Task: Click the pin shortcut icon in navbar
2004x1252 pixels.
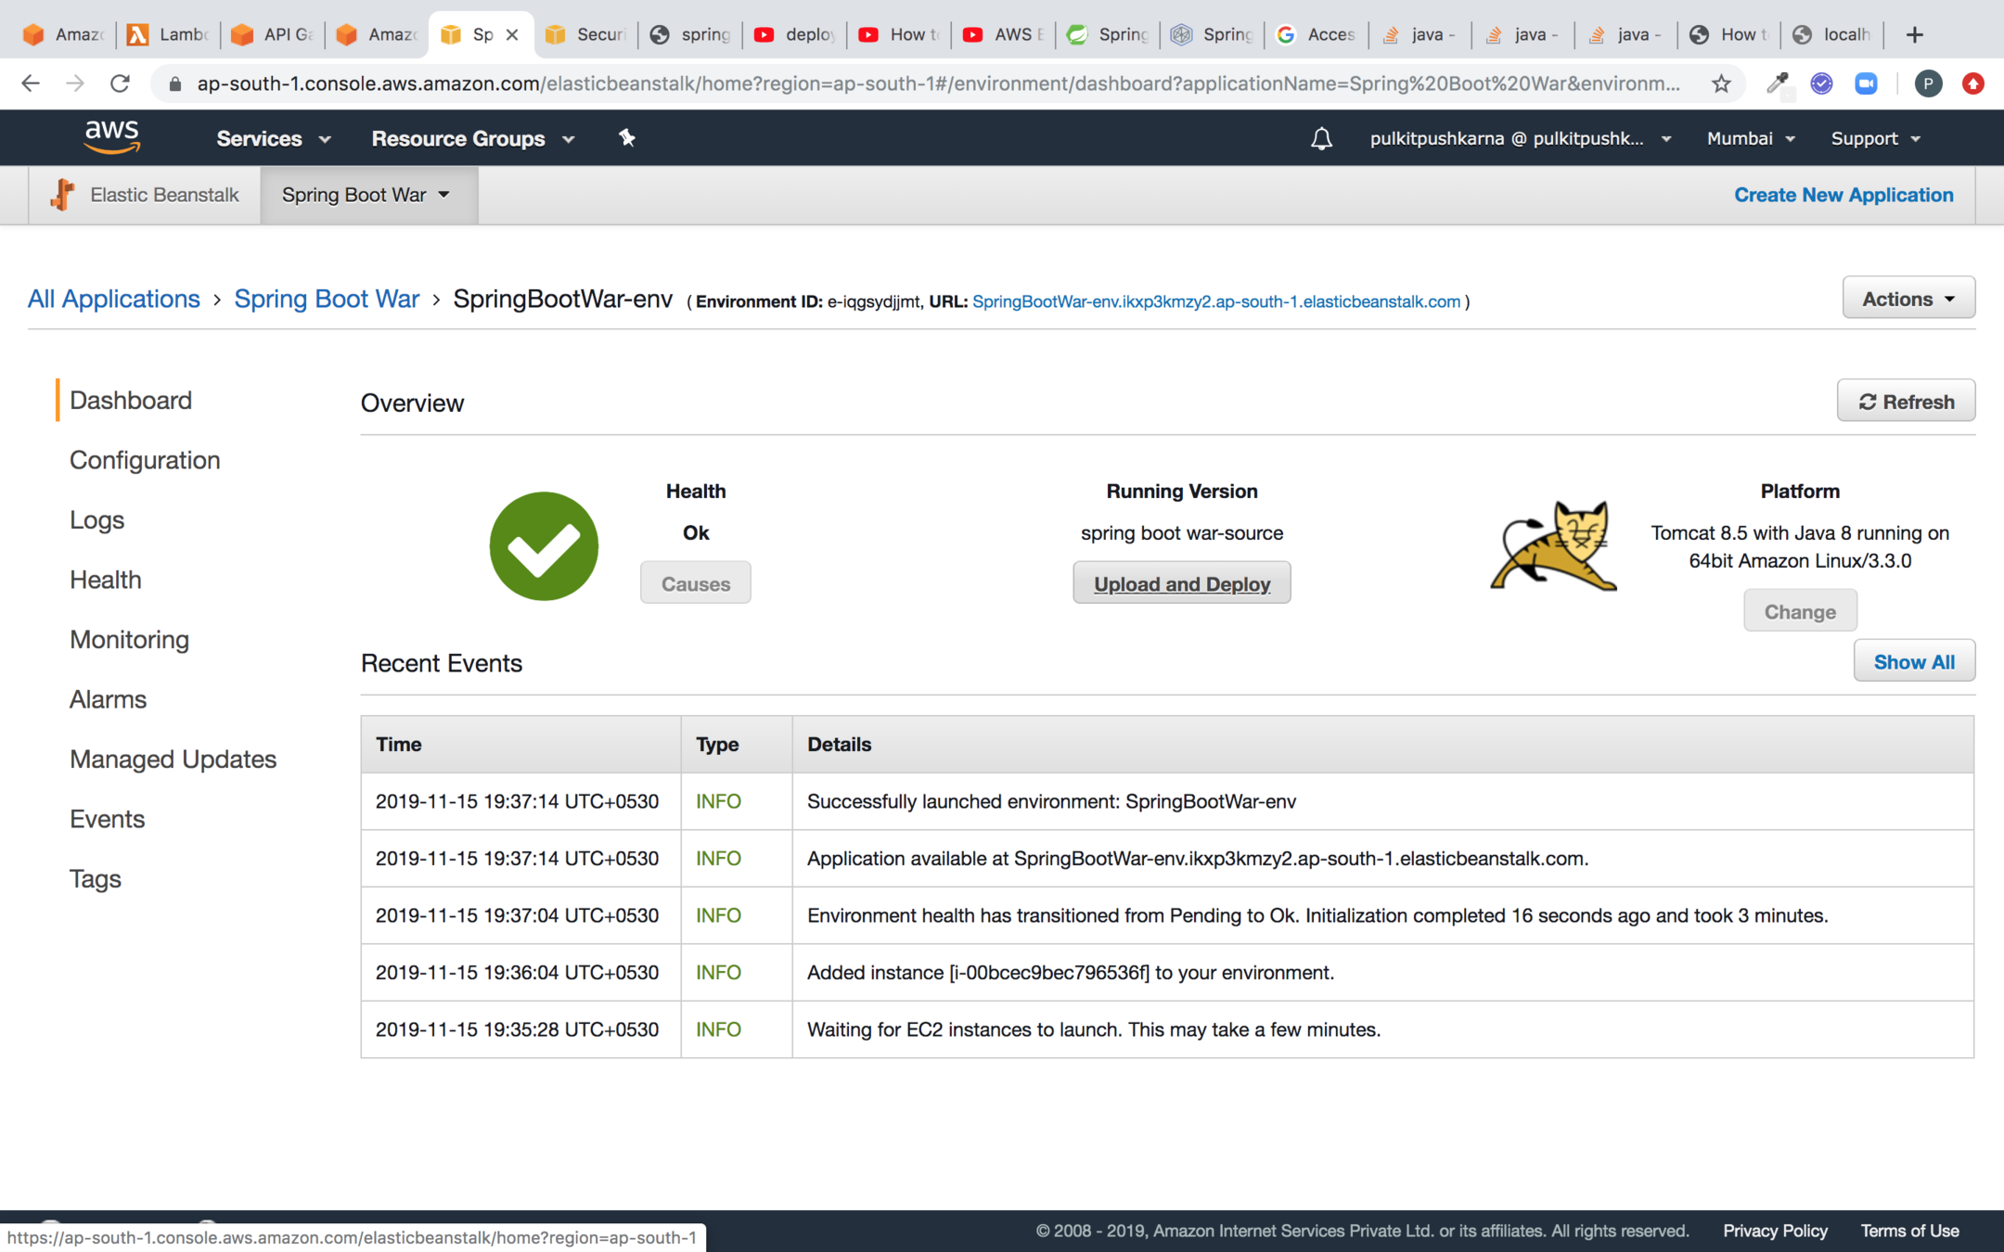Action: (627, 138)
